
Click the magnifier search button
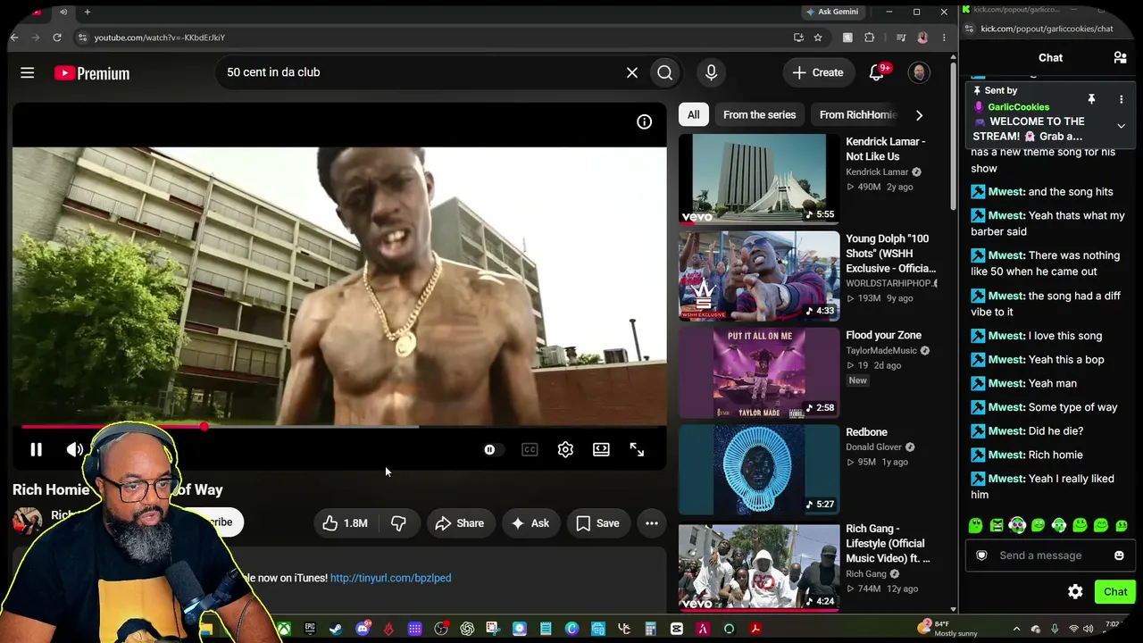665,72
